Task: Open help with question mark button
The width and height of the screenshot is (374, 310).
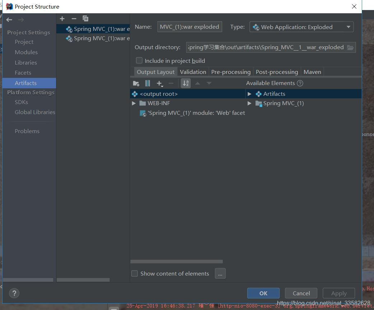Action: coord(14,293)
